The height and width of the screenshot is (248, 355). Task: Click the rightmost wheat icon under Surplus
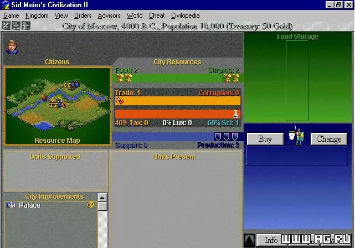[236, 78]
